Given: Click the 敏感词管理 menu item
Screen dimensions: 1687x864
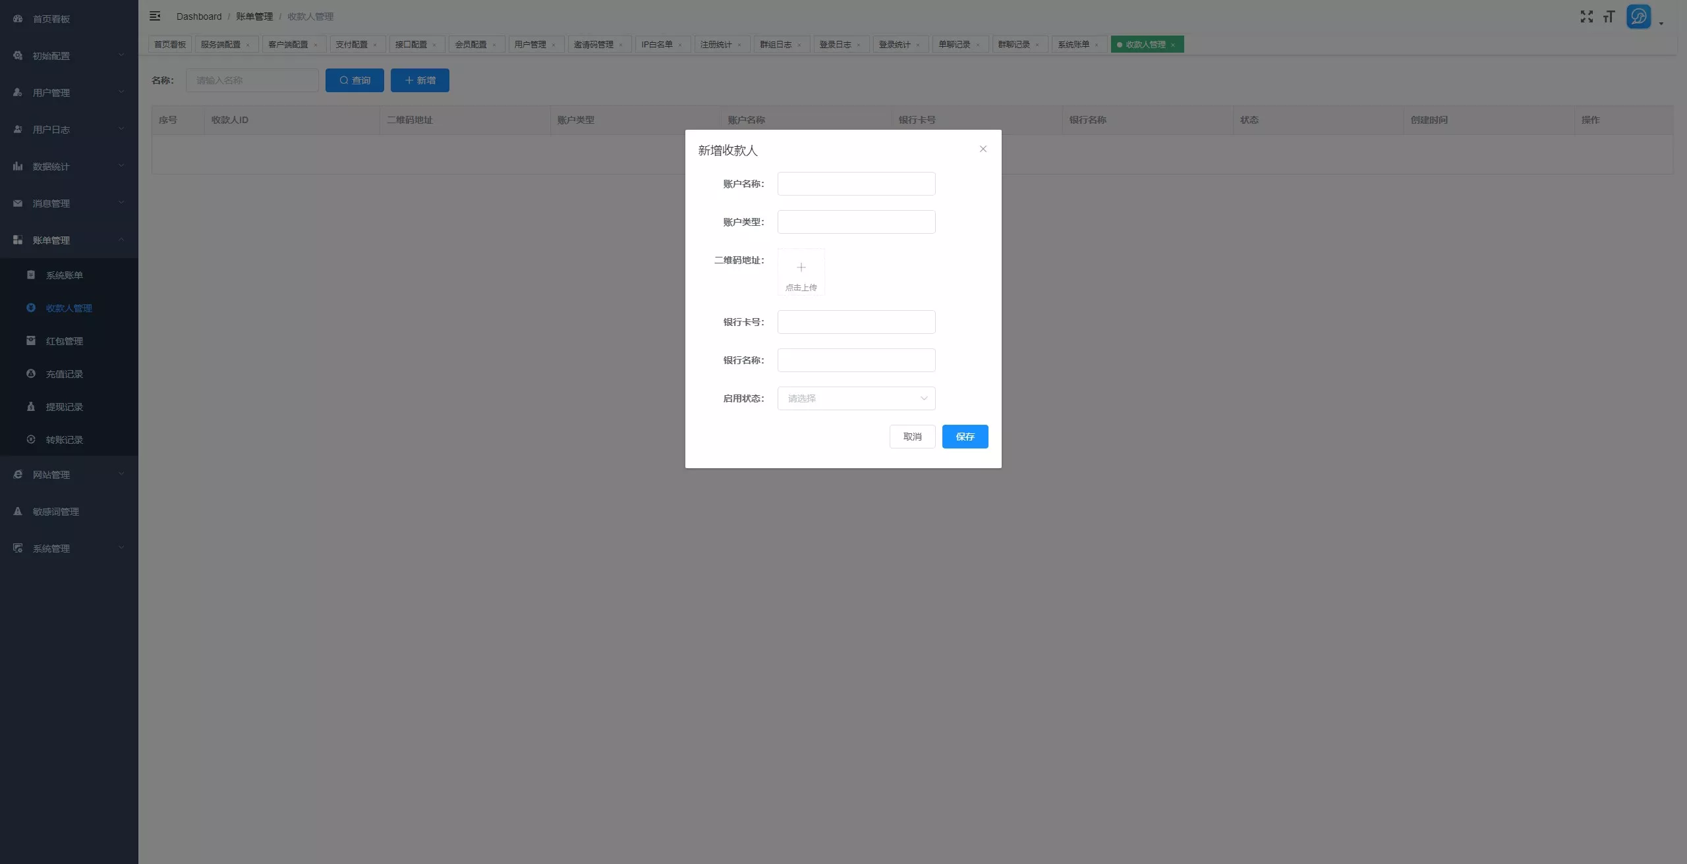Looking at the screenshot, I should coord(69,511).
